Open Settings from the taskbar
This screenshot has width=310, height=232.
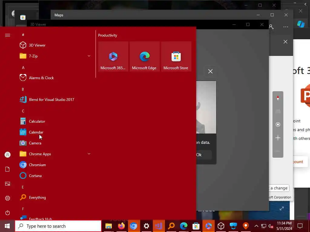point(146,226)
